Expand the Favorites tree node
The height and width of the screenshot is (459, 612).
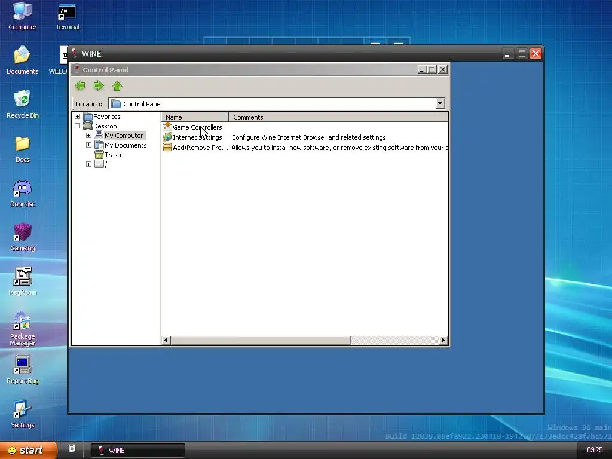[77, 117]
